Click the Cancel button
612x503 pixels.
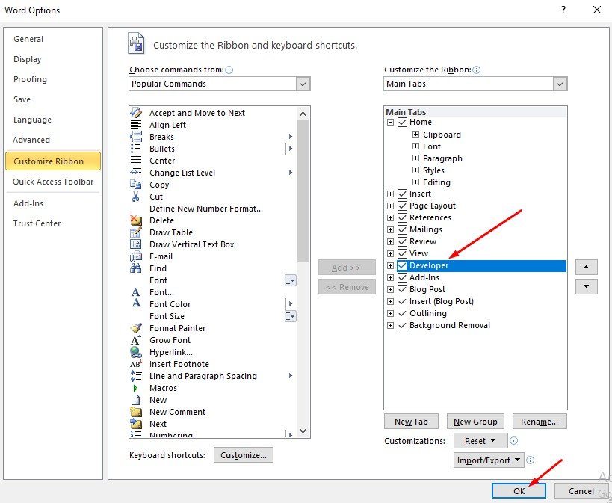click(x=581, y=491)
